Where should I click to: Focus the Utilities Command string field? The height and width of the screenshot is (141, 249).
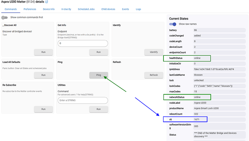[83, 101]
